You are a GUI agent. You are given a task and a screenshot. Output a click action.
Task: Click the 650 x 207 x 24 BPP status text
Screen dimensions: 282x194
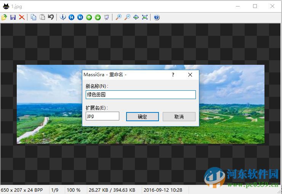pos(22,190)
